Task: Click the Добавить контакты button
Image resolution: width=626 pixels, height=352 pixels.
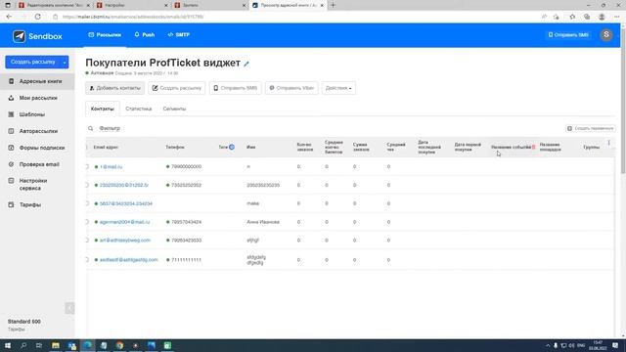Action: (x=115, y=88)
